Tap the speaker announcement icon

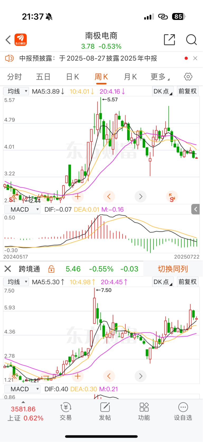(x=10, y=58)
